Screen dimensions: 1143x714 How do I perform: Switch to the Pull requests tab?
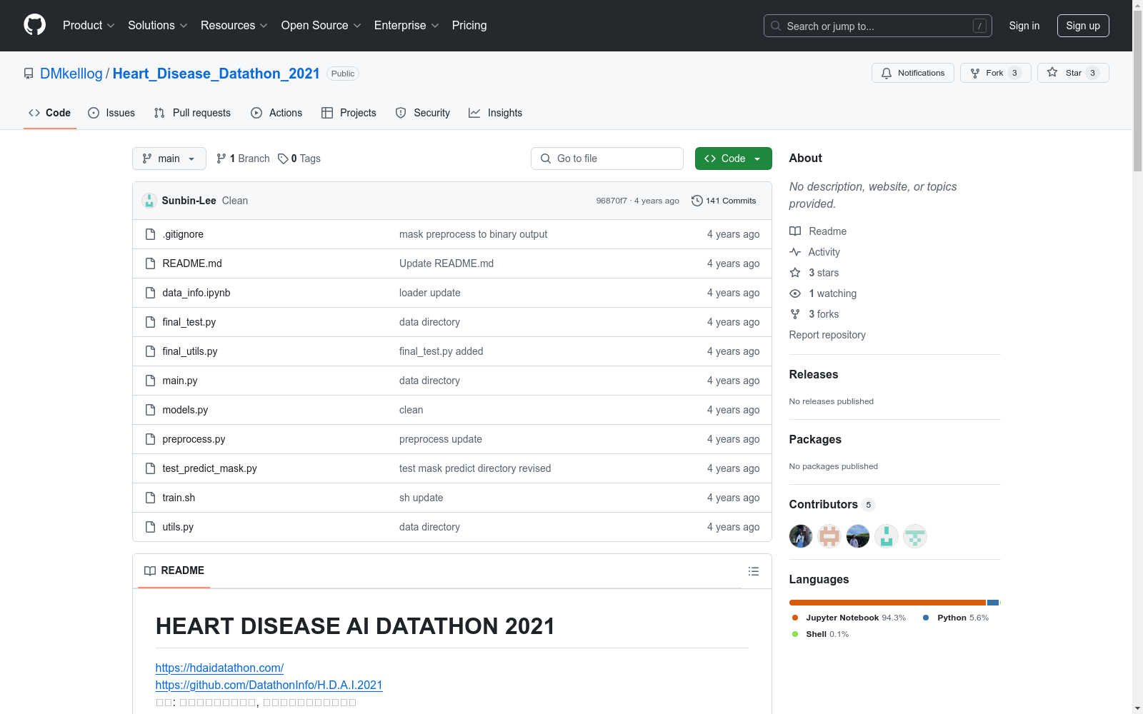coord(192,113)
